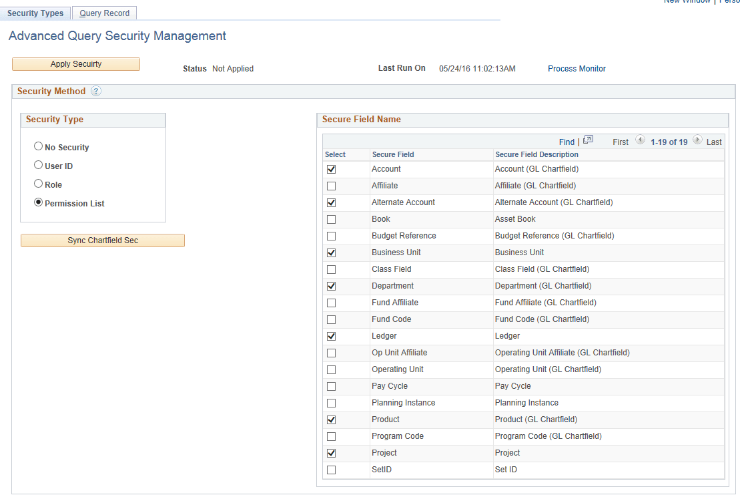Image resolution: width=740 pixels, height=495 pixels.
Task: Click the Sync Chartfield Sec button
Action: coord(102,240)
